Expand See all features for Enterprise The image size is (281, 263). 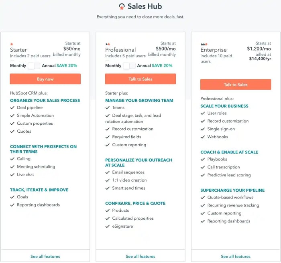pos(236,256)
